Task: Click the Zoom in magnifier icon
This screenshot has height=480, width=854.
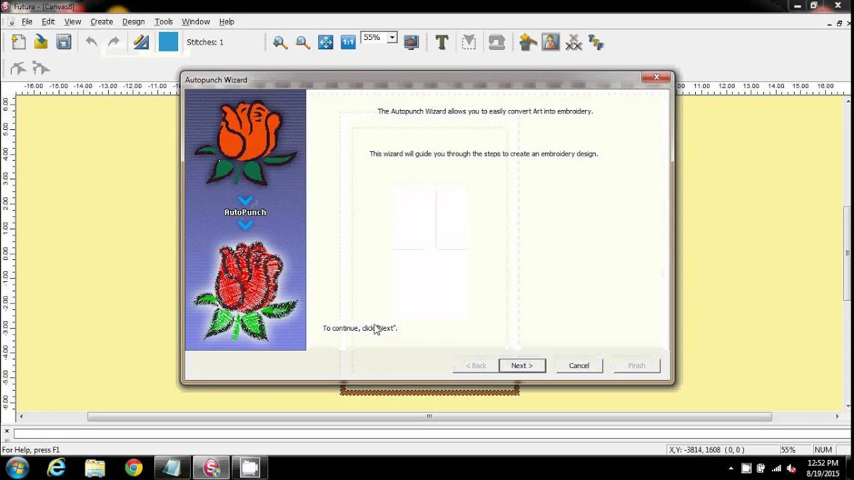Action: coord(280,43)
